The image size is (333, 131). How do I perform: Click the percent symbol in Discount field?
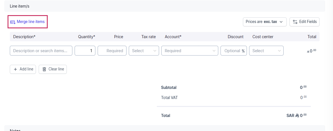pyautogui.click(x=243, y=51)
